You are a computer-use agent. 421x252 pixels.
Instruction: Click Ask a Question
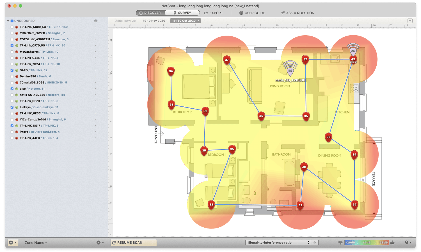pos(298,13)
